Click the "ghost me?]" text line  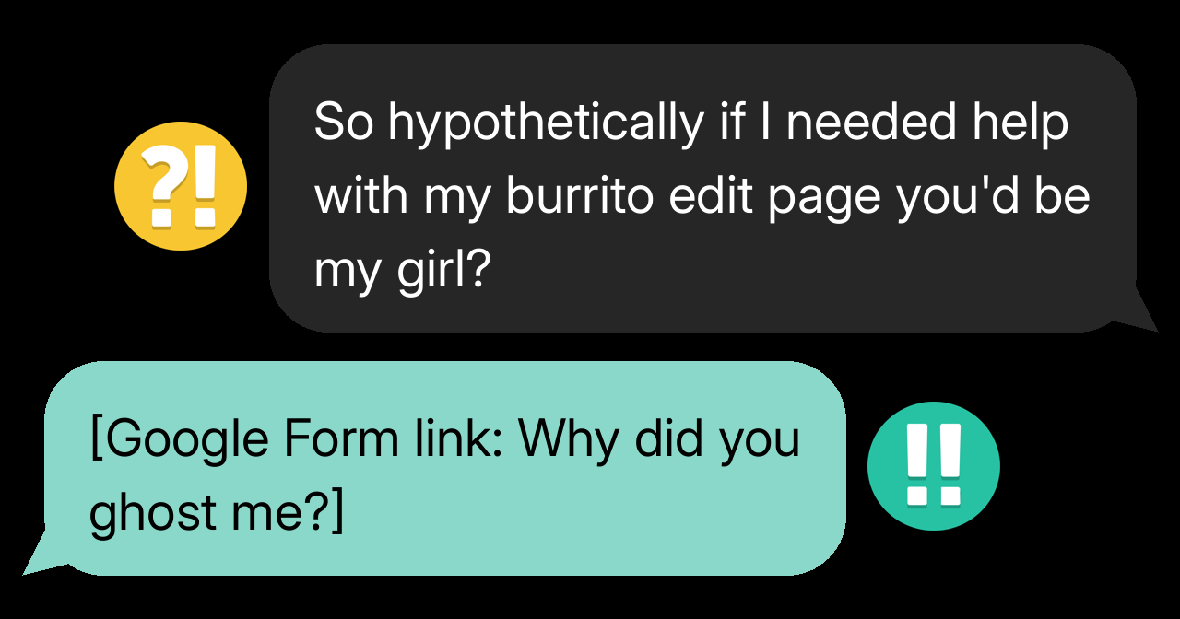coord(215,511)
